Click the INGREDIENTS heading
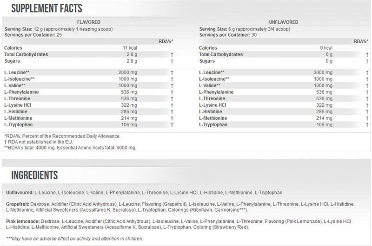The height and width of the screenshot is (246, 372). pos(34,175)
